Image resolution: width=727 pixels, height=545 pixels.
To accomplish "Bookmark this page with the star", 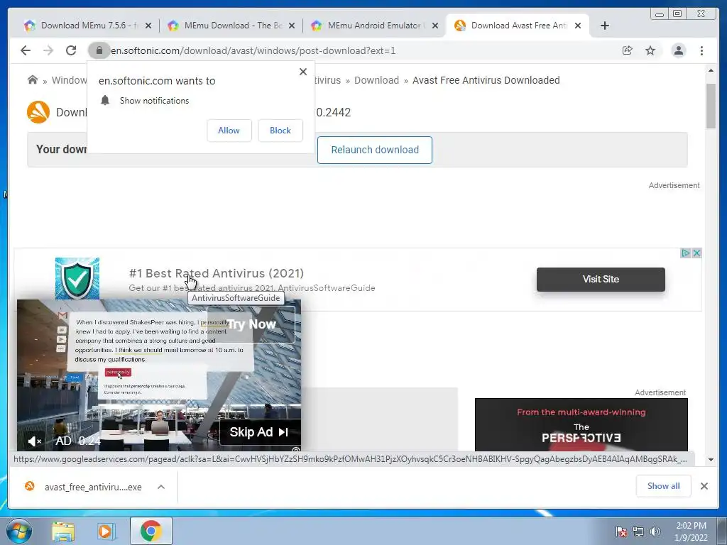I will pyautogui.click(x=650, y=50).
